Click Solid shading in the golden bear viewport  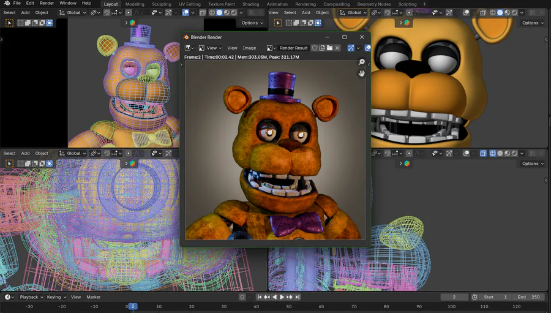coord(500,13)
